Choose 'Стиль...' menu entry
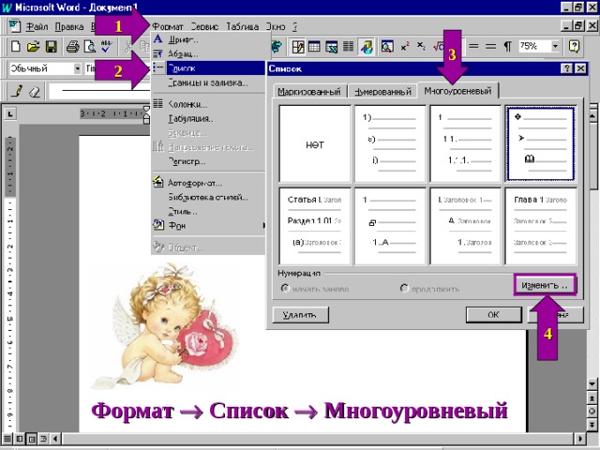The width and height of the screenshot is (600, 450). [208, 211]
